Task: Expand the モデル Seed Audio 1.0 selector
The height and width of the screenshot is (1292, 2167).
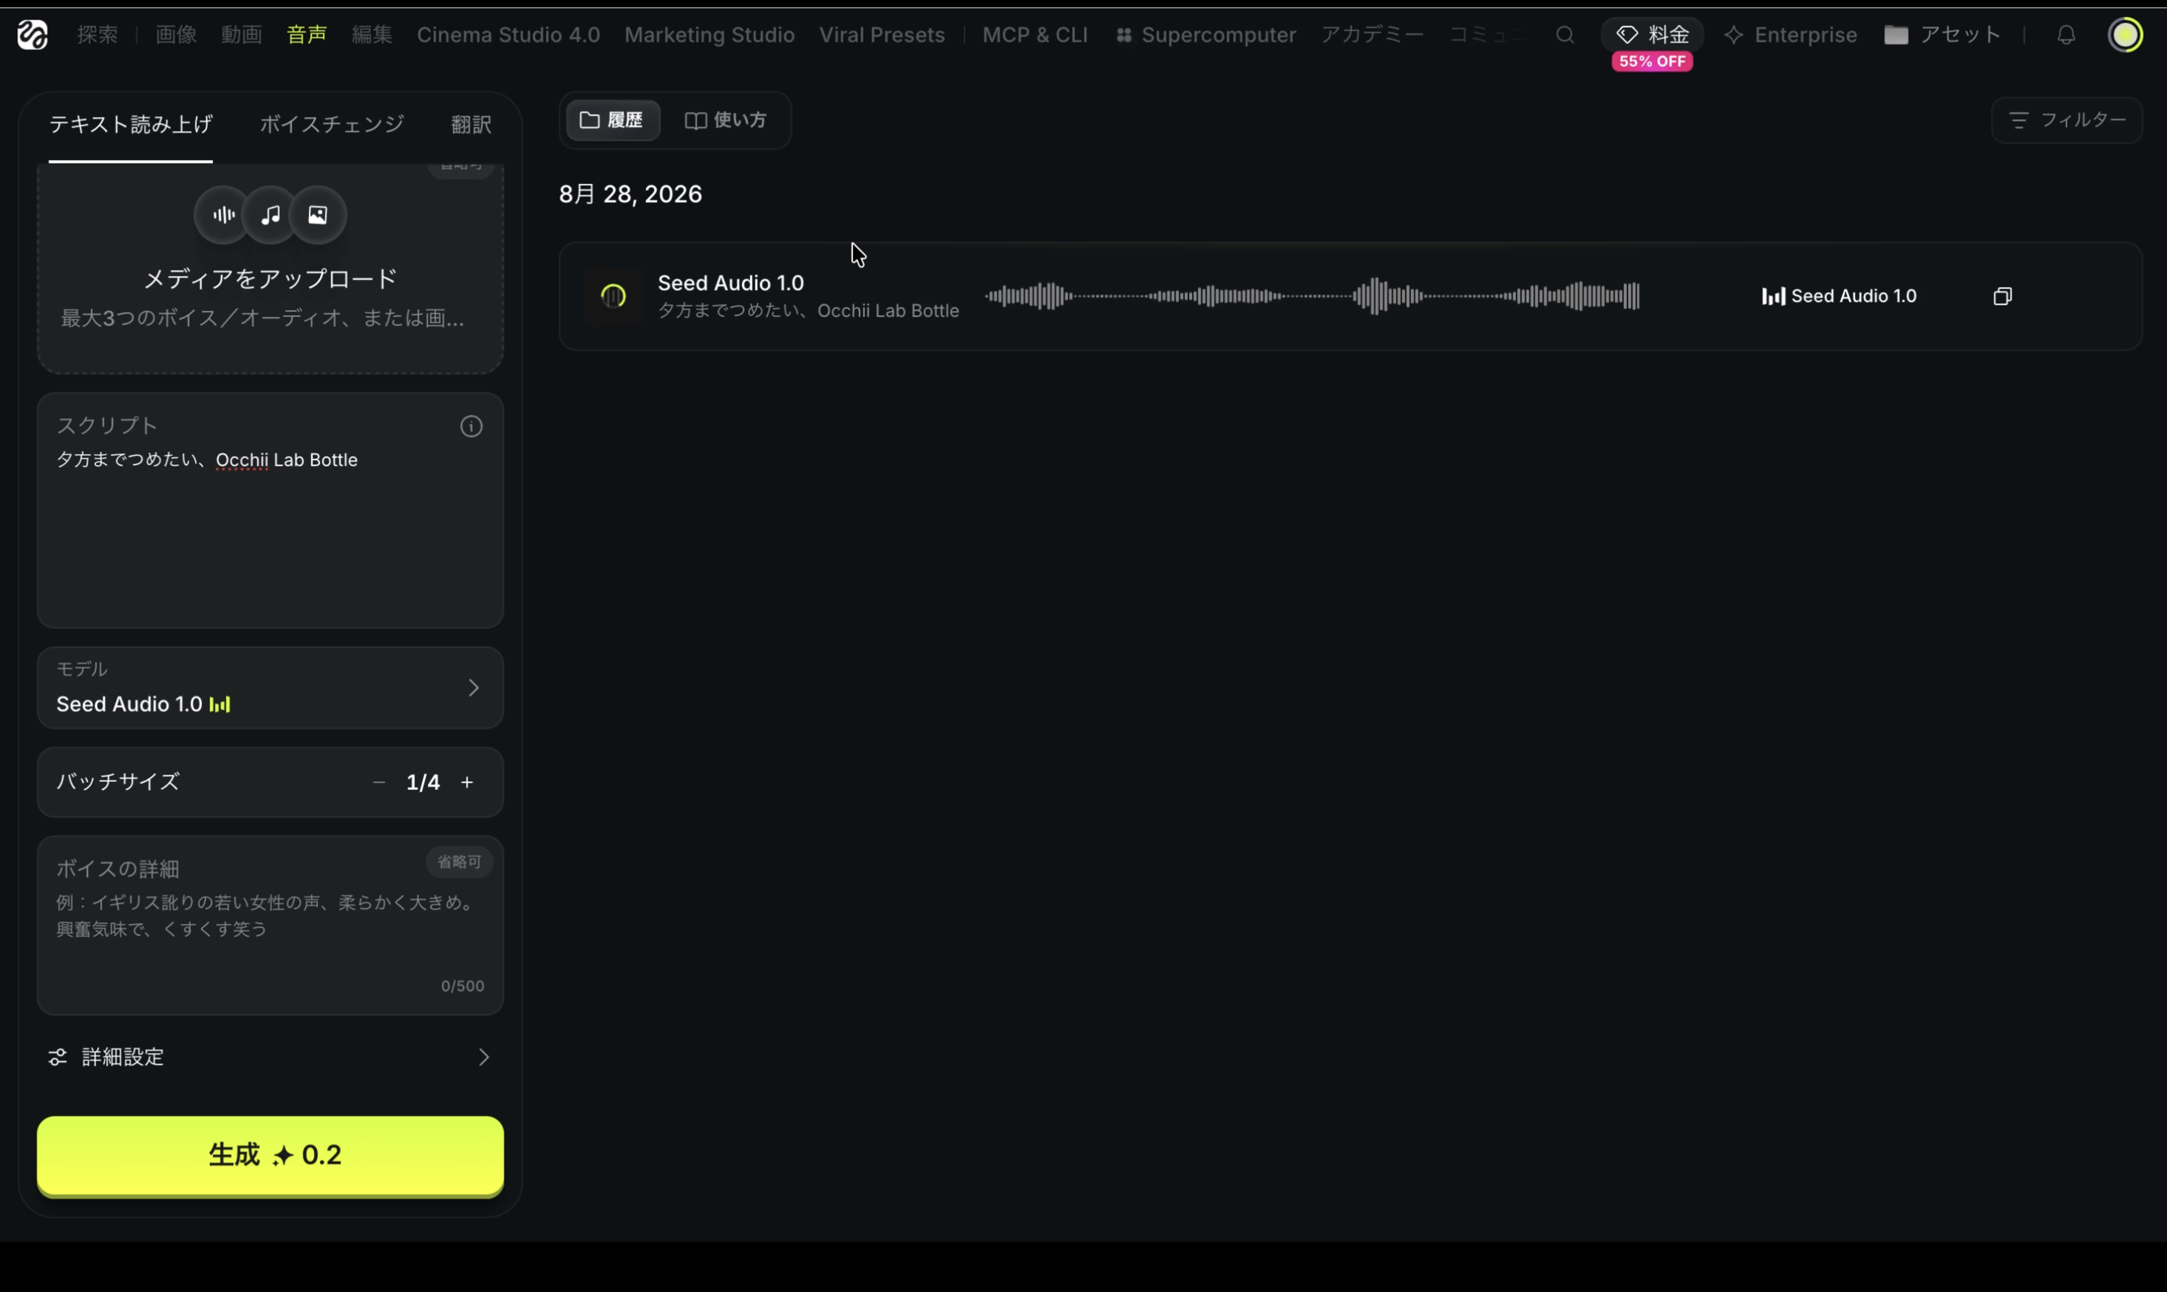Action: click(270, 688)
